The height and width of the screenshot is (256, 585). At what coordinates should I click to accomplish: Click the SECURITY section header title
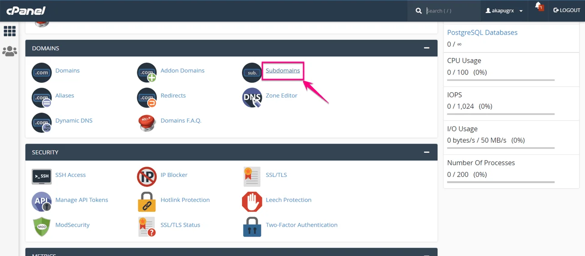pos(45,152)
